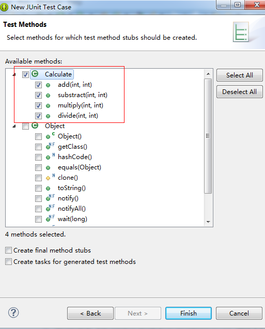The width and height of the screenshot is (265, 329).
Task: Click the yellow protected icon beside clone()
Action: pyautogui.click(x=50, y=177)
